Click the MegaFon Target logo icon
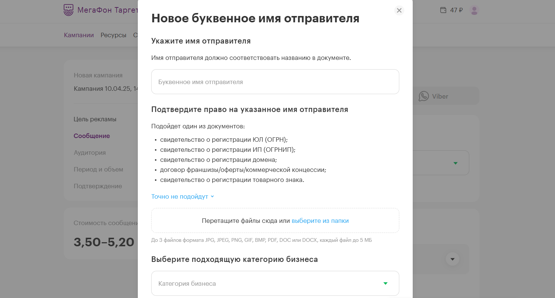 pos(69,10)
